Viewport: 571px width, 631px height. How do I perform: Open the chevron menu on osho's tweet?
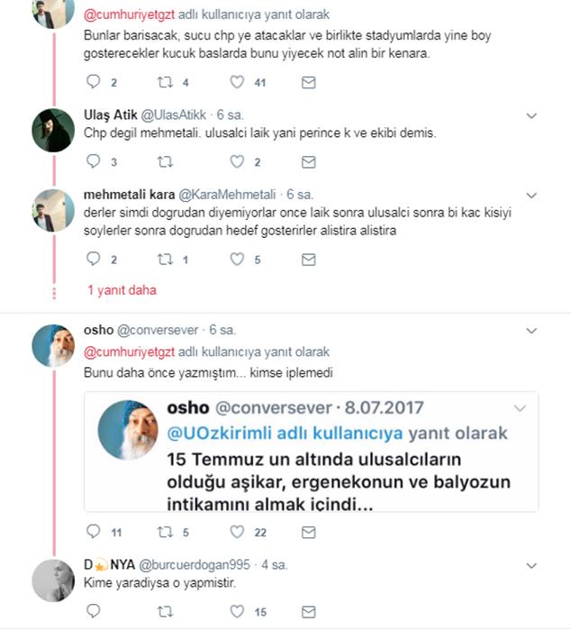pos(531,331)
